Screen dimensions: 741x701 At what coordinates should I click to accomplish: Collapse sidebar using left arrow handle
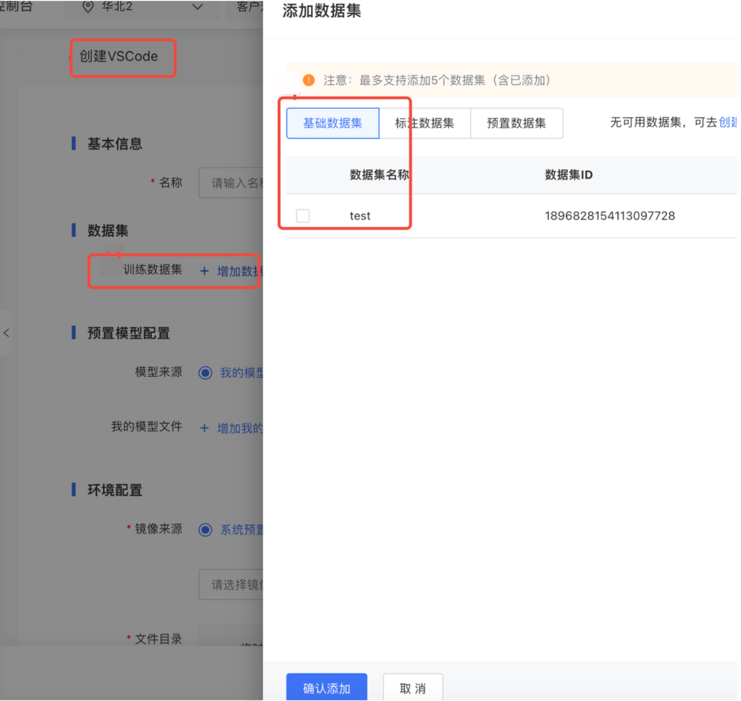[x=6, y=333]
